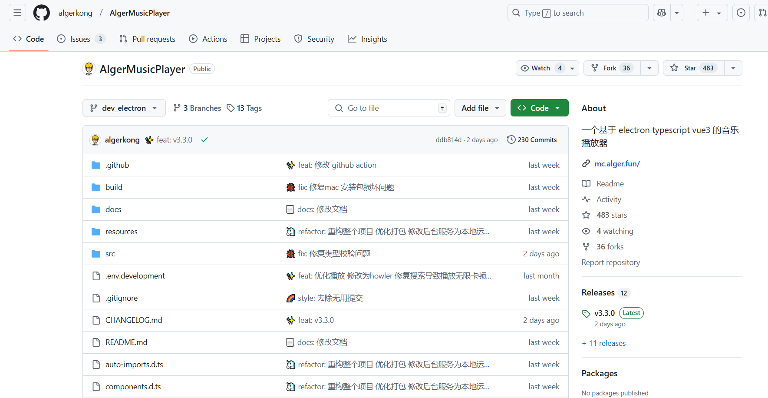Click the Go to file search field
Screen dimensions: 768x398
[389, 108]
